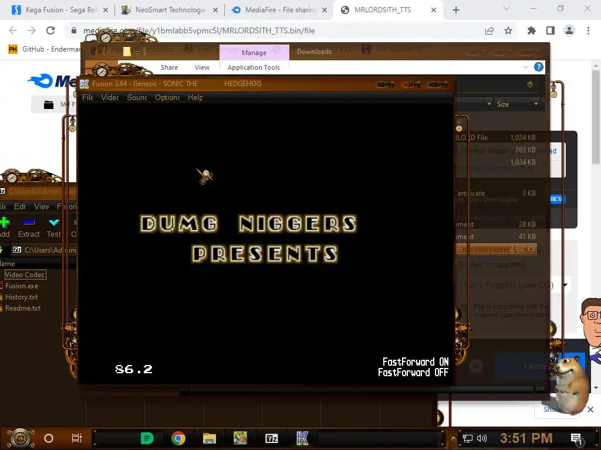This screenshot has height=450, width=601.
Task: Click the share page icon in the address bar
Action: coord(489,30)
